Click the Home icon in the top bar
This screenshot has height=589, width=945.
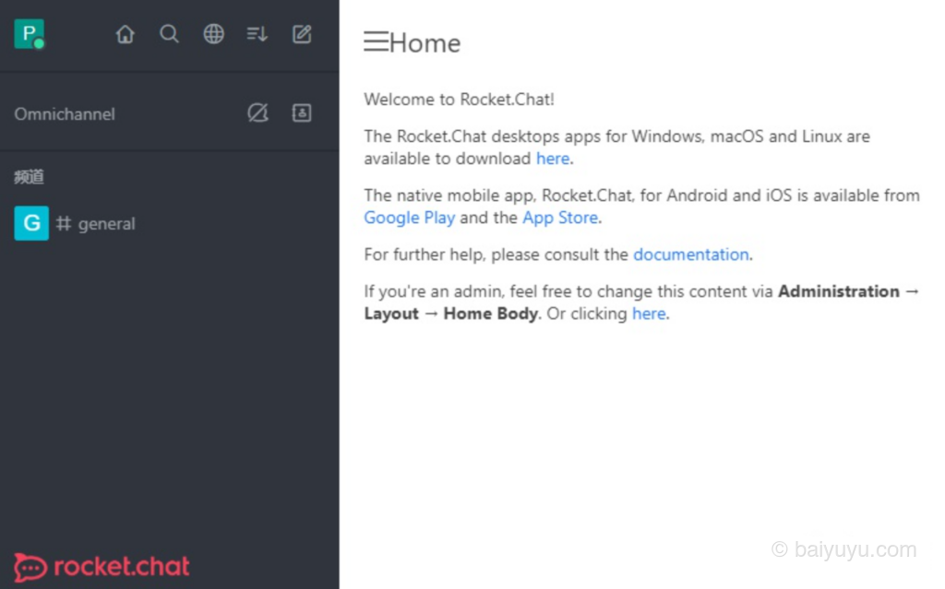pos(125,33)
